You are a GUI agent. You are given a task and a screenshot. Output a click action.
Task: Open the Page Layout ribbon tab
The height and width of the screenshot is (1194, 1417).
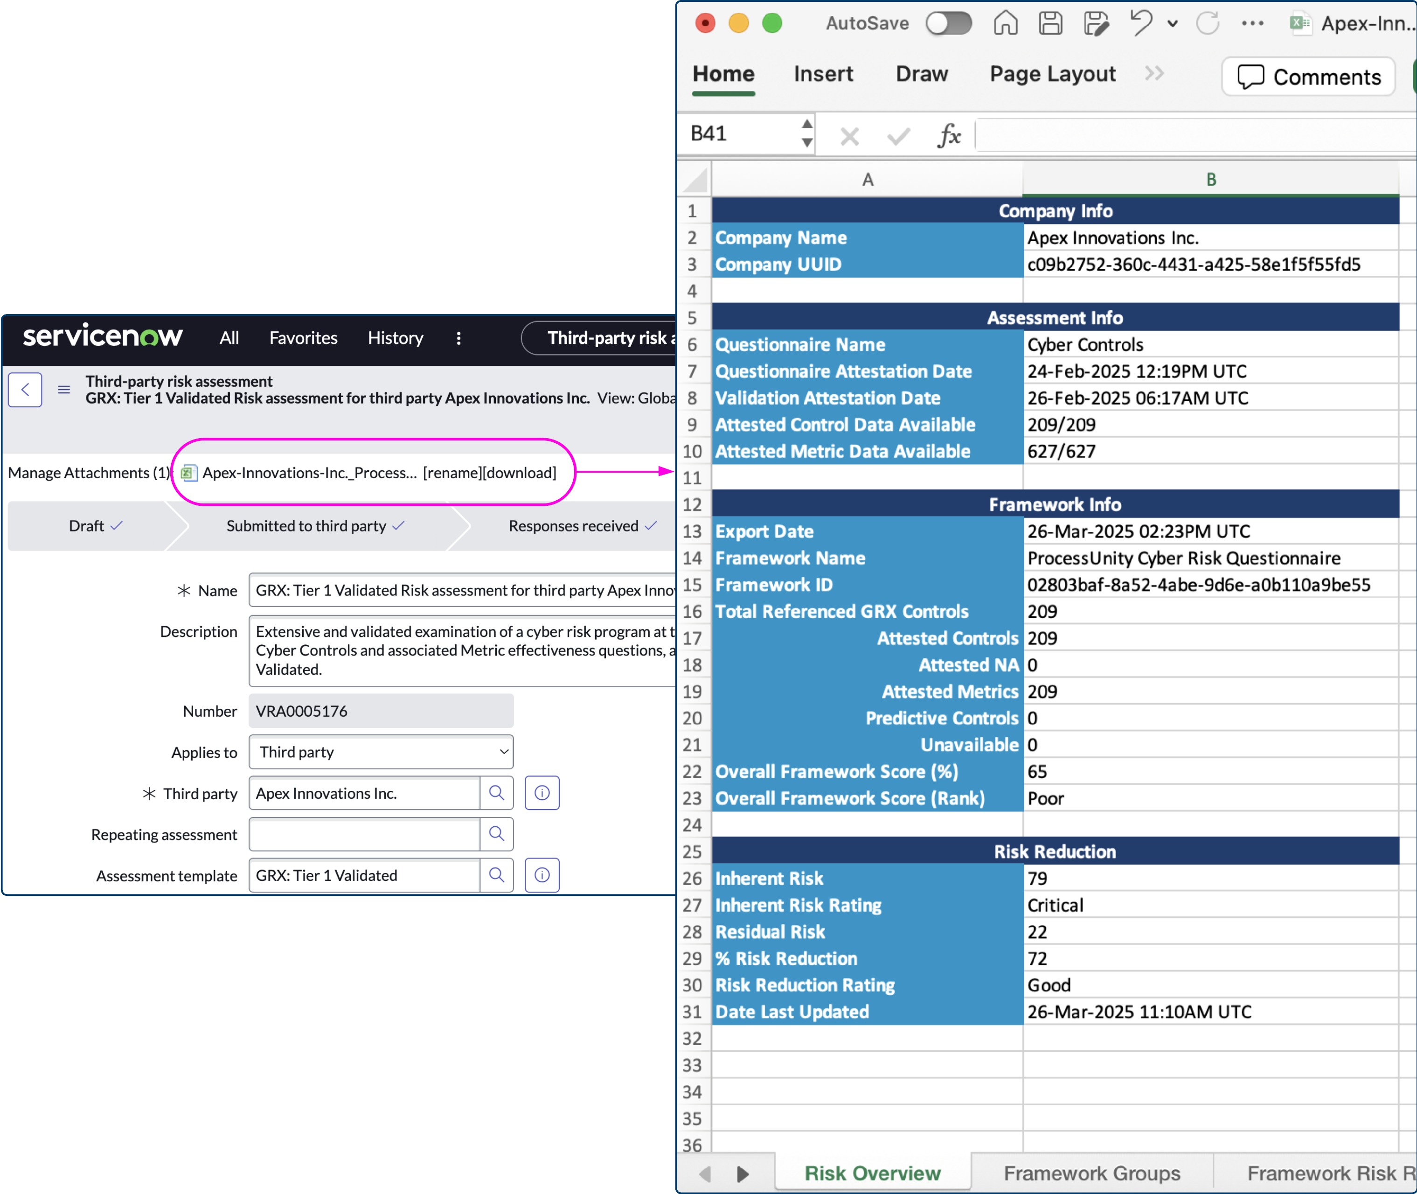point(1052,74)
